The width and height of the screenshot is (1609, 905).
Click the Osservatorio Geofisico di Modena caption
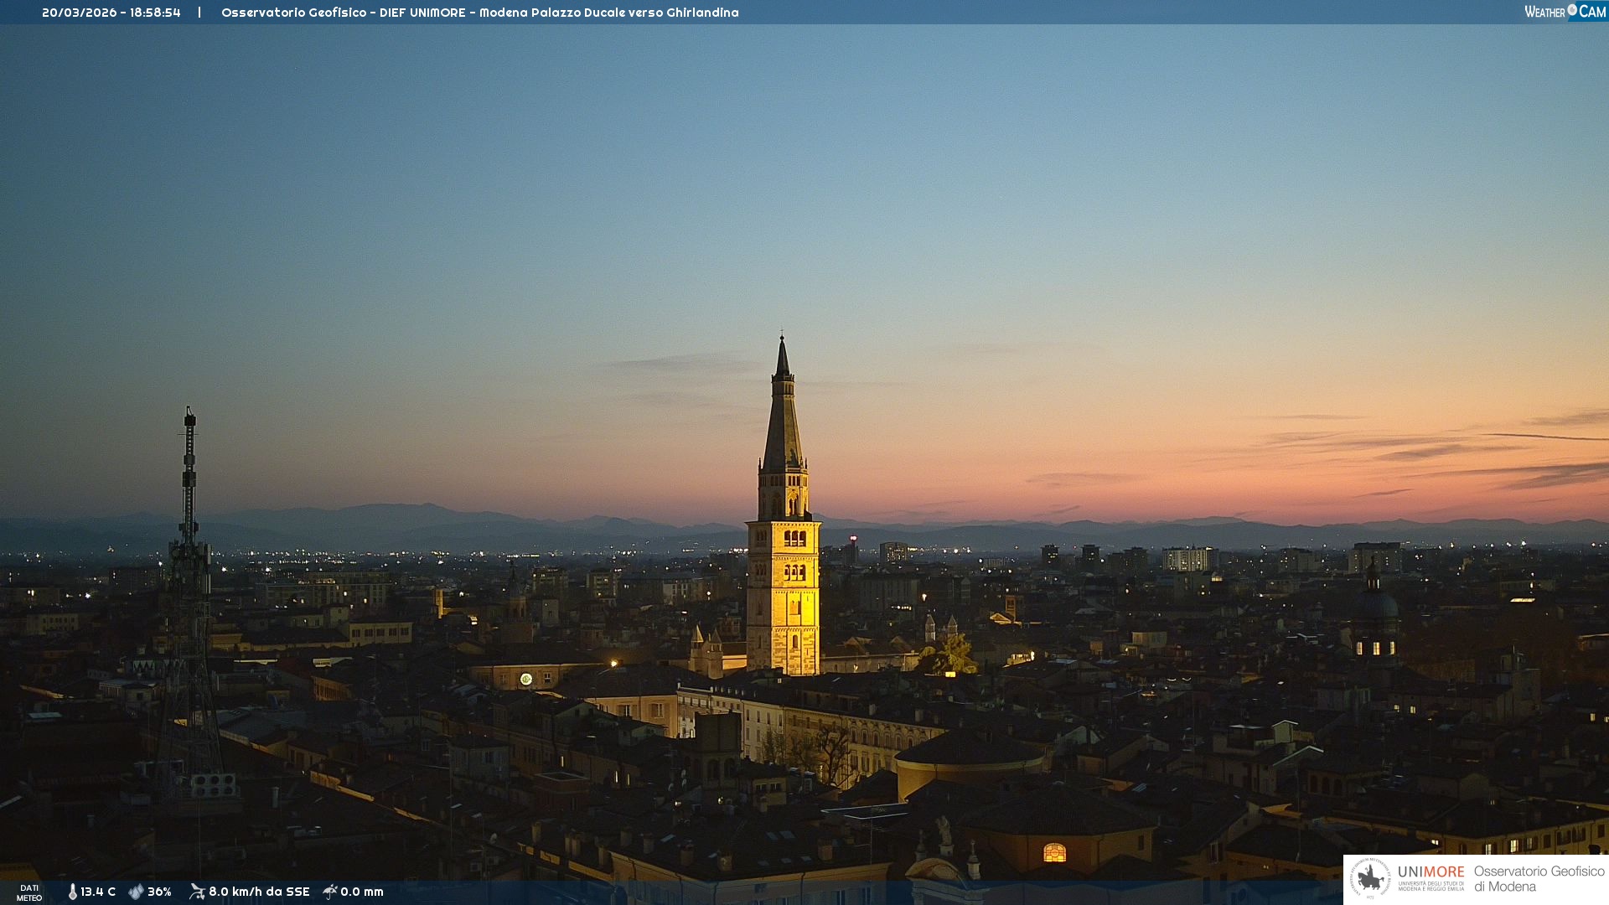(x=1539, y=878)
